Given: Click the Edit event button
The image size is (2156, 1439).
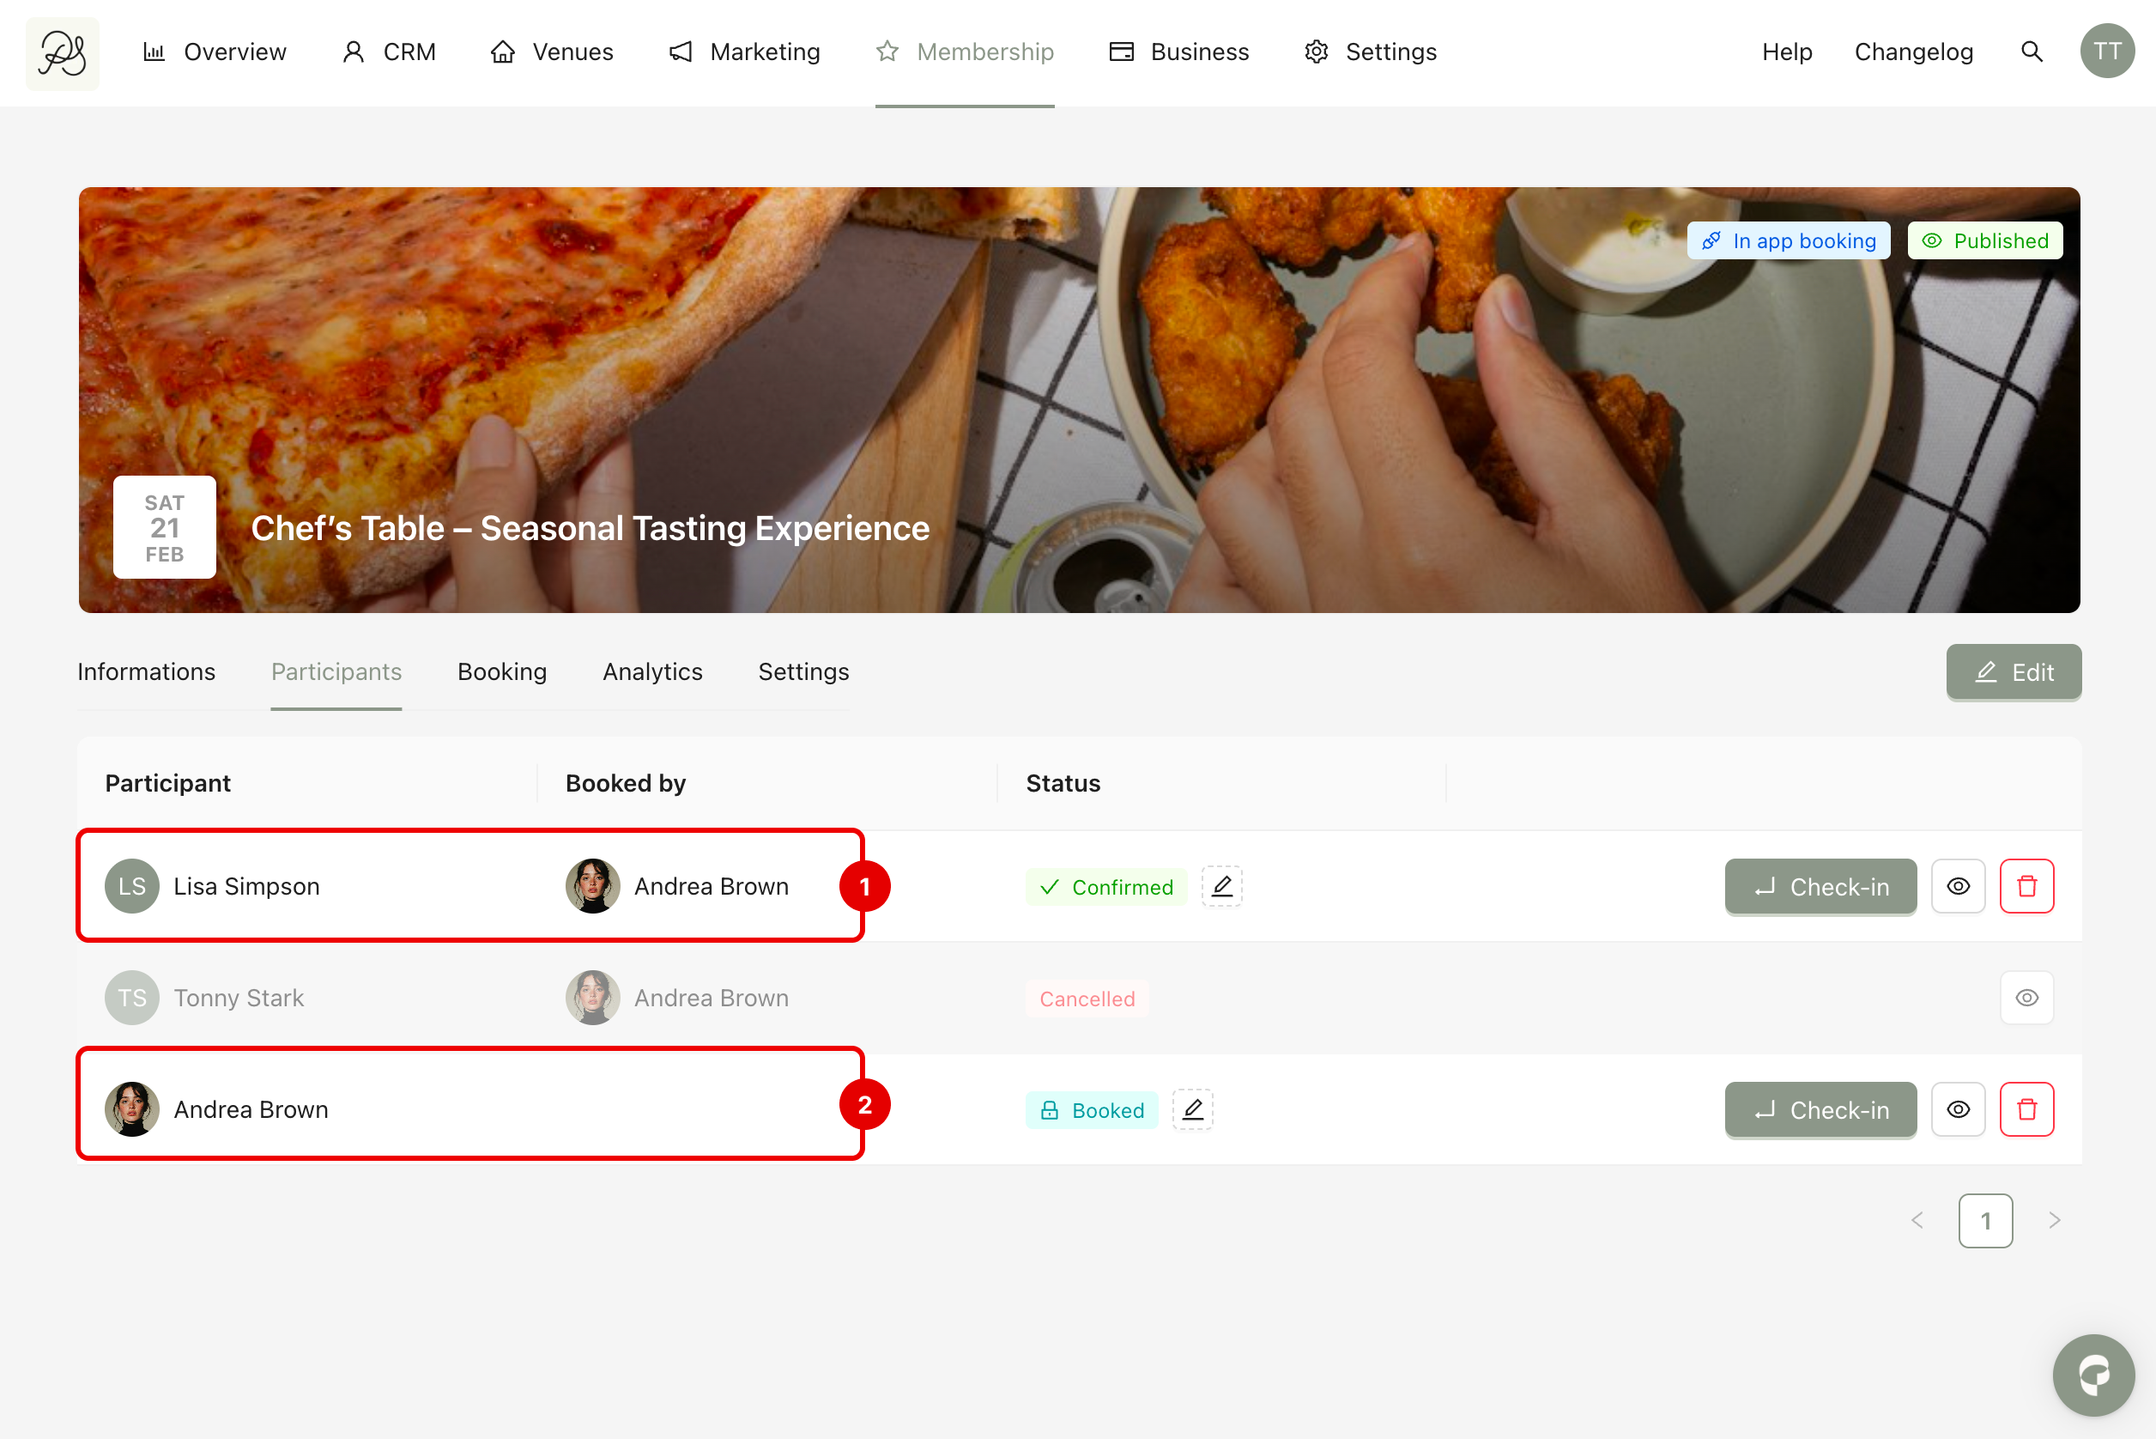Looking at the screenshot, I should pos(2013,671).
